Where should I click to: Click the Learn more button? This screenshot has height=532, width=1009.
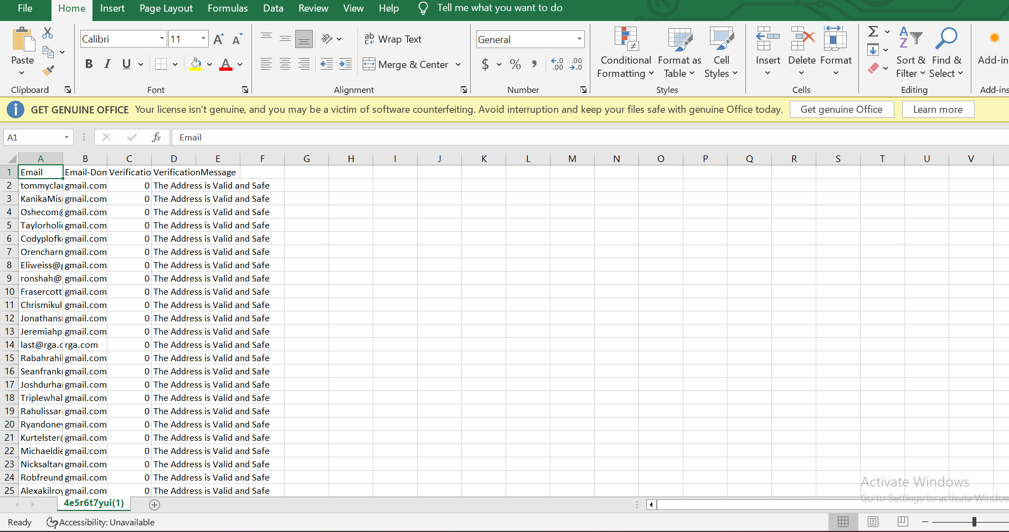[937, 109]
